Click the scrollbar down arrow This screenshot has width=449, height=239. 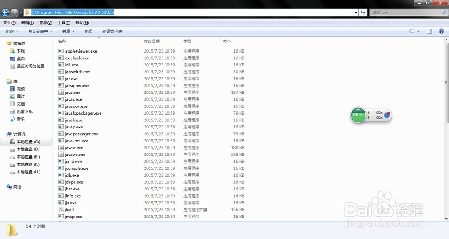coord(446,219)
